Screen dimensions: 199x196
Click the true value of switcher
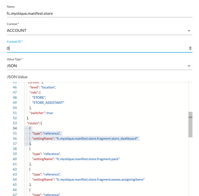50,113
